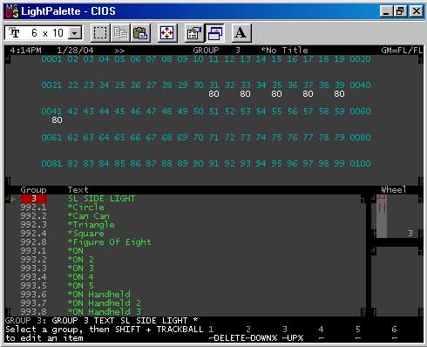This screenshot has height=347, width=427.
Task: Select the *Square group entry
Action: [86, 234]
